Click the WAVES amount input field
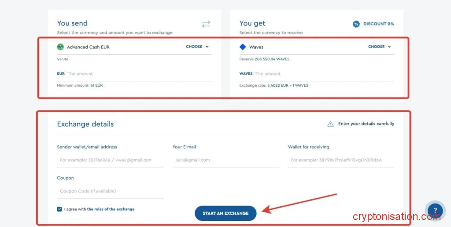Viewport: 451px width, 227px height. tap(324, 74)
